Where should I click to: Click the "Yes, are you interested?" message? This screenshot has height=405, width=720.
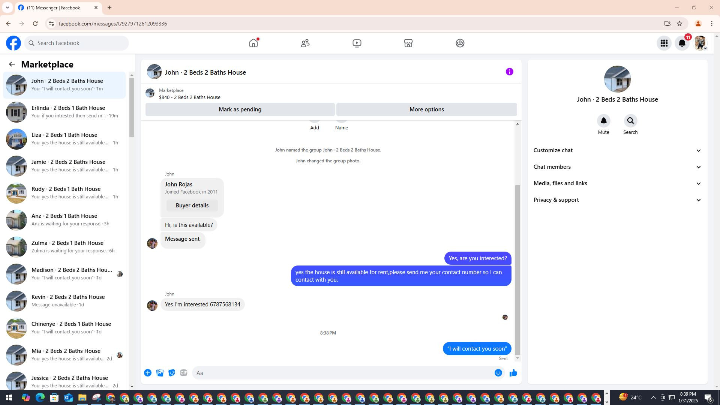pos(478,258)
